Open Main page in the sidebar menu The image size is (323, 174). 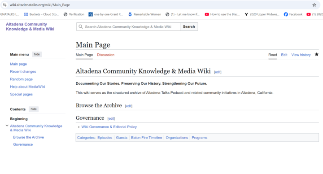tap(18, 64)
